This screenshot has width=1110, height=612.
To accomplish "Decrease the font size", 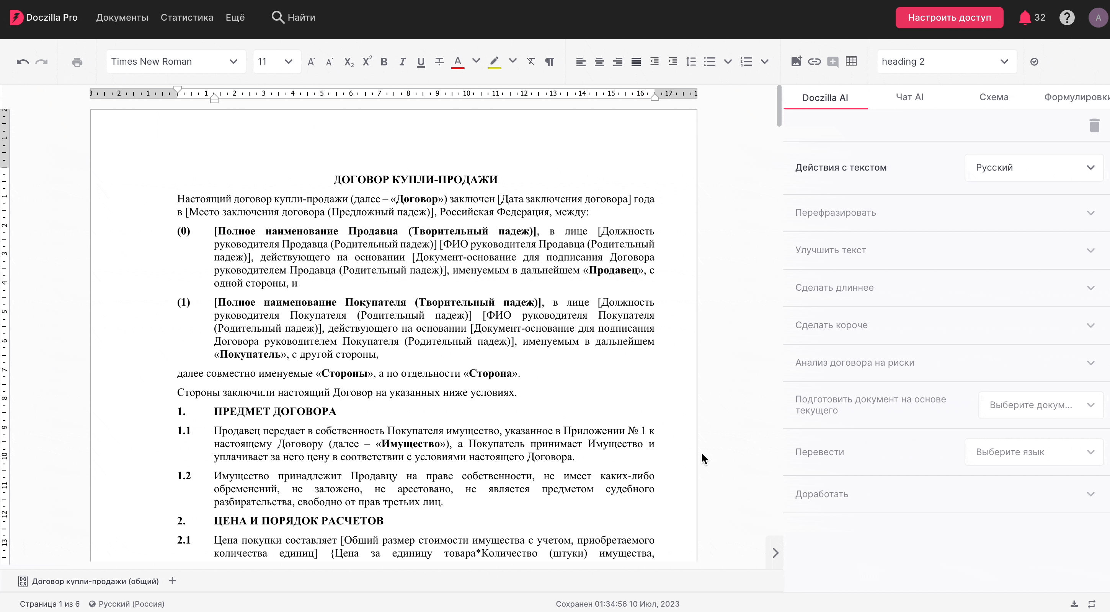I will (330, 62).
